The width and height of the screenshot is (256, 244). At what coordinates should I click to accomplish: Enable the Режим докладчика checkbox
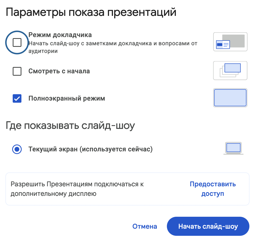click(x=17, y=42)
